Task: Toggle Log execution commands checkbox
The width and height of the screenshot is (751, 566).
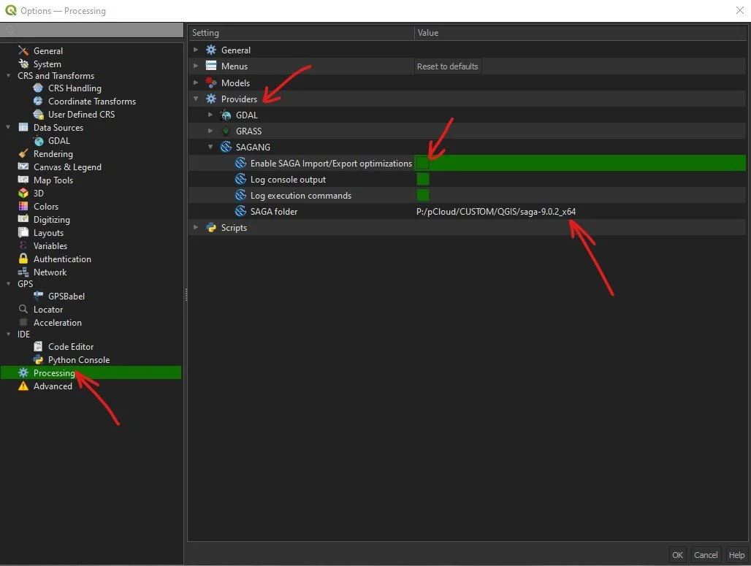Action: (423, 196)
